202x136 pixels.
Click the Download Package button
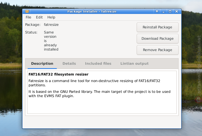click(x=157, y=39)
